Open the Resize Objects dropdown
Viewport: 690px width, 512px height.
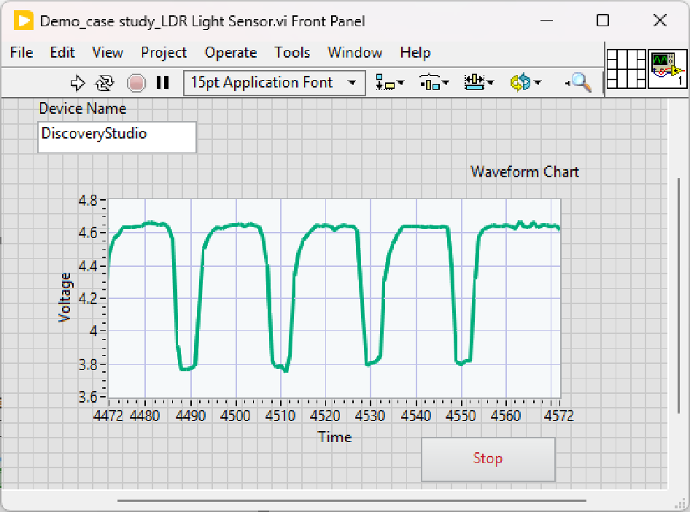click(478, 82)
